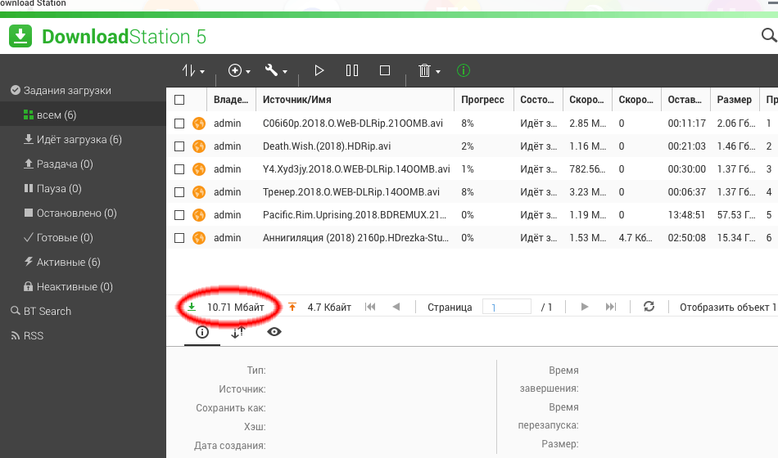
Task: Go to first page arrow icon
Action: [x=370, y=307]
